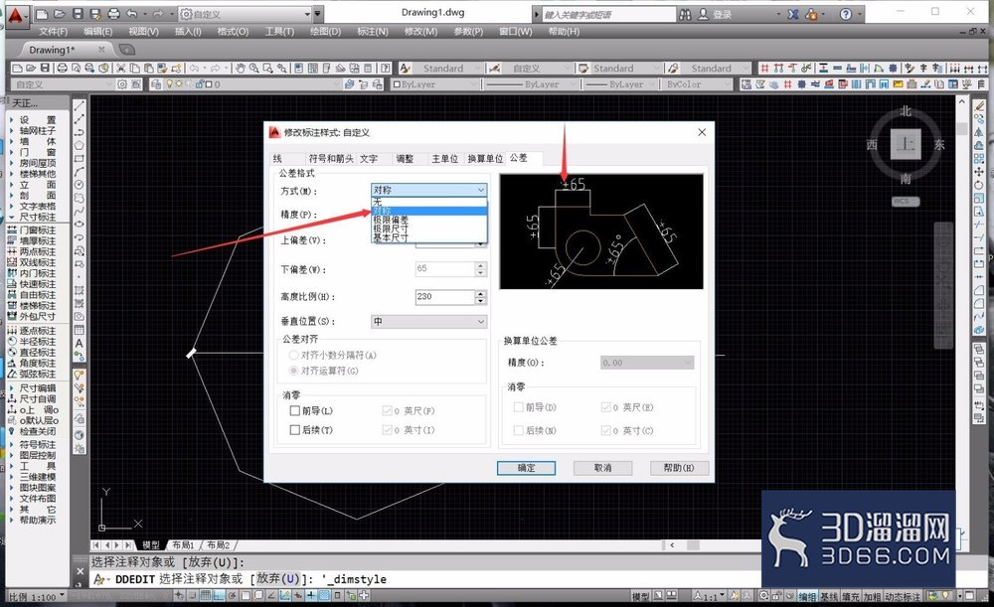Switch to the 符号和箭头 tab
This screenshot has height=607, width=994.
tap(331, 158)
